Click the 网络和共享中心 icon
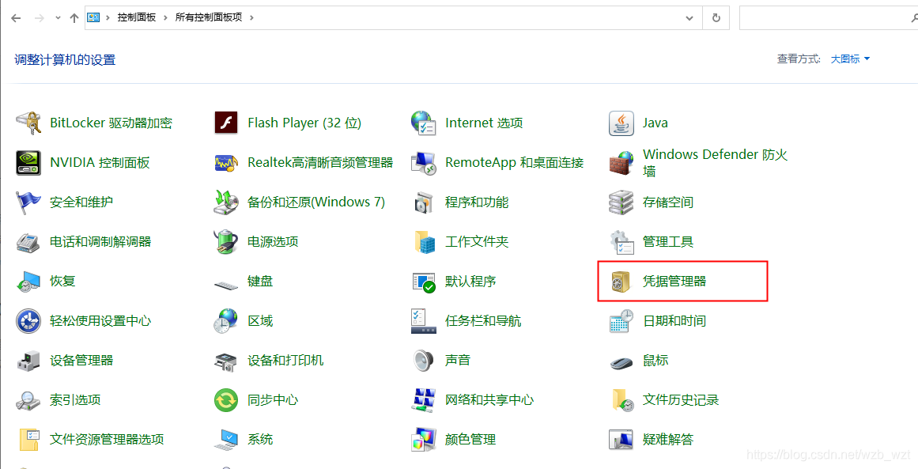 [x=423, y=400]
